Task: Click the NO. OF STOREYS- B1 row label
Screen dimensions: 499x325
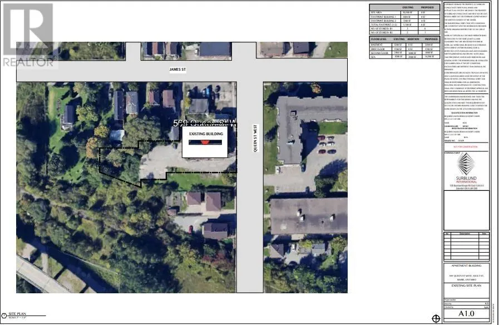Action: point(382,28)
